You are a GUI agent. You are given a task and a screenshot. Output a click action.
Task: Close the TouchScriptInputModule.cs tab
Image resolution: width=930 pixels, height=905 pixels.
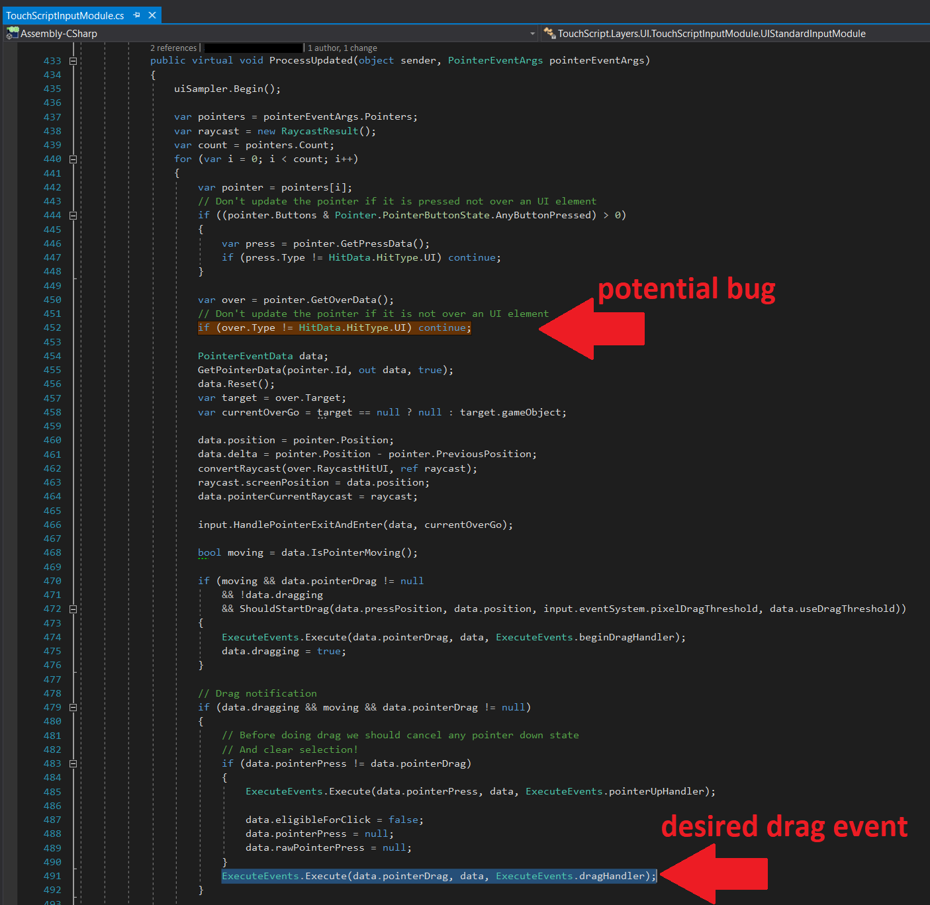point(152,15)
